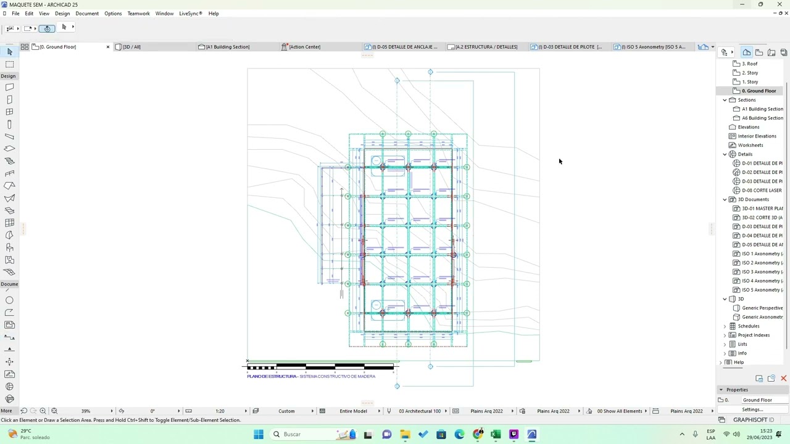Screen dimensions: 790x444
Task: Select the Wall tool
Action: 9,88
